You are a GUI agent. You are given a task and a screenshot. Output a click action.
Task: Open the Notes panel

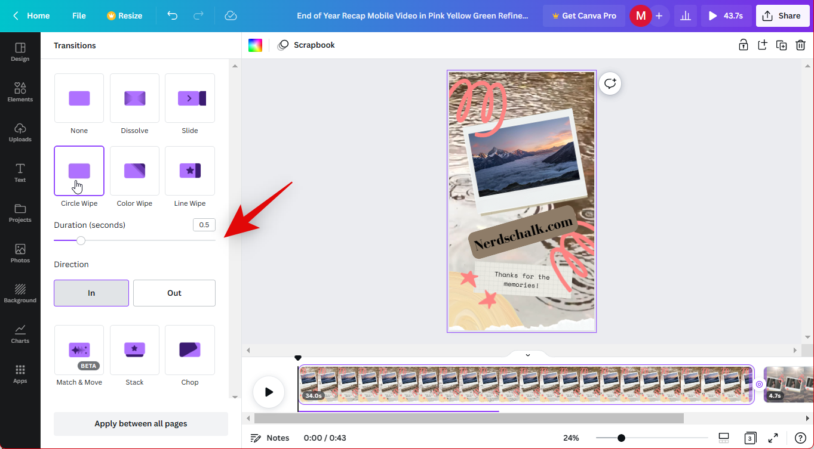[x=270, y=438]
